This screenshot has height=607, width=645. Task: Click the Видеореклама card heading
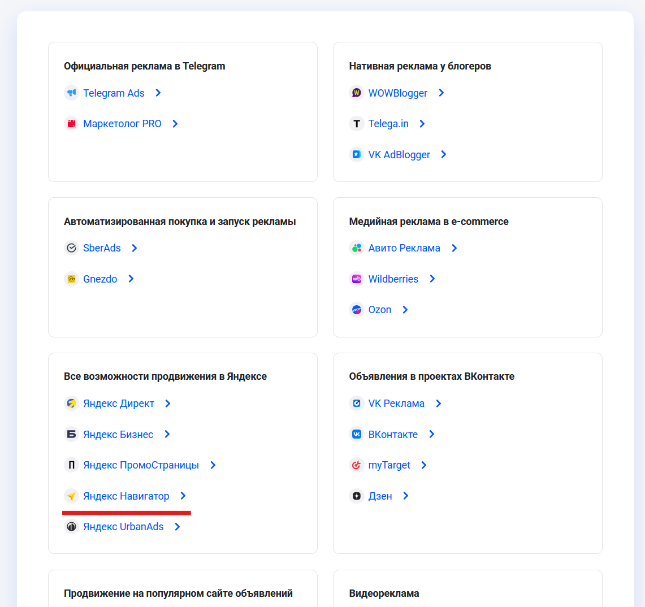tap(384, 593)
